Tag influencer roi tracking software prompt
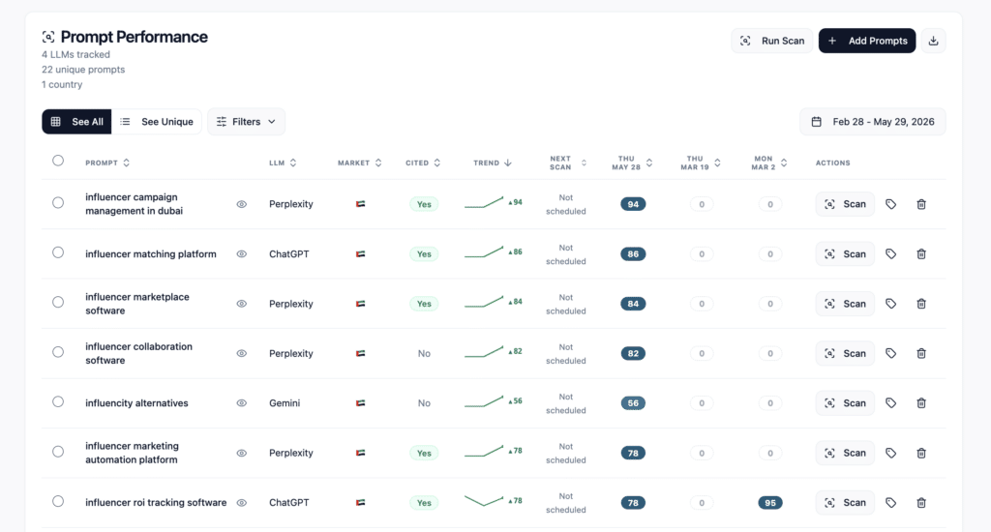991x532 pixels. pos(890,503)
